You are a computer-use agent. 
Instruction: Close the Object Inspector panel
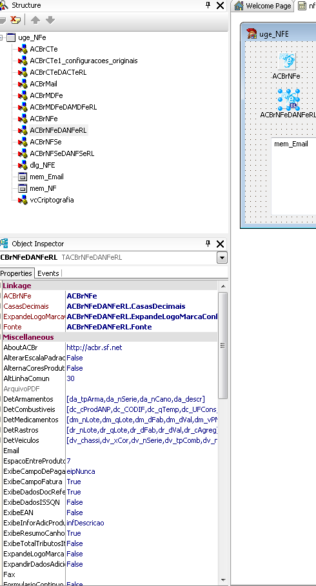[221, 244]
